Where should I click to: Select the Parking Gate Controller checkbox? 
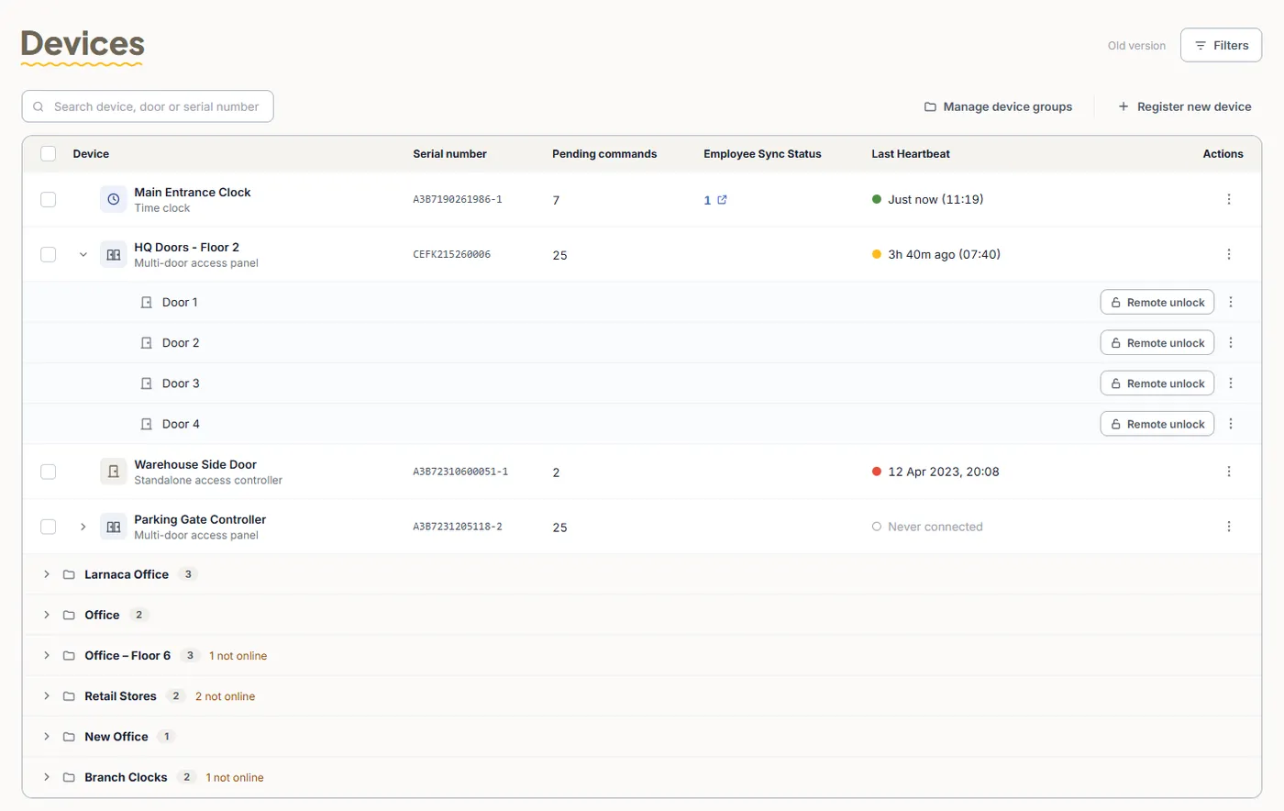(x=49, y=527)
